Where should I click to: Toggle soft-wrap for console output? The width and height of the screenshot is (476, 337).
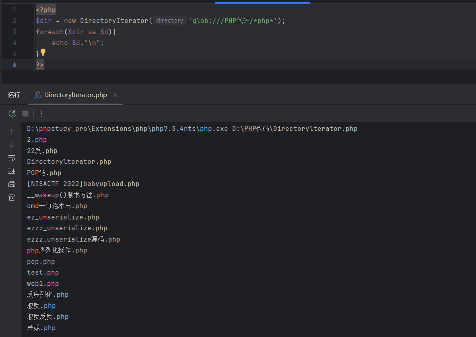pos(12,158)
